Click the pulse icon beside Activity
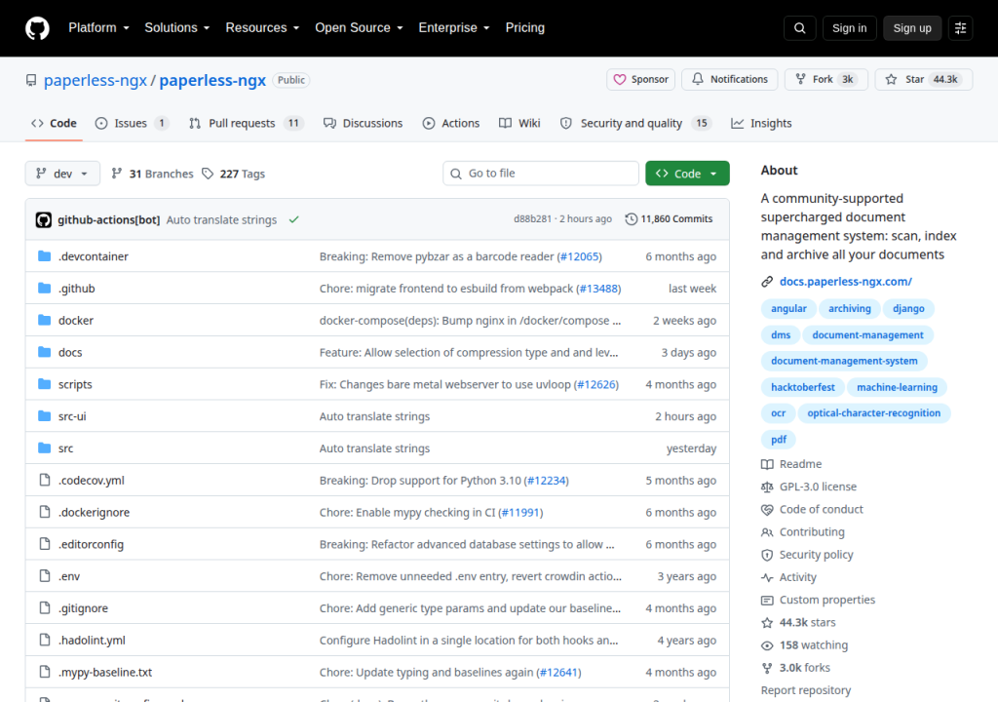 tap(767, 577)
